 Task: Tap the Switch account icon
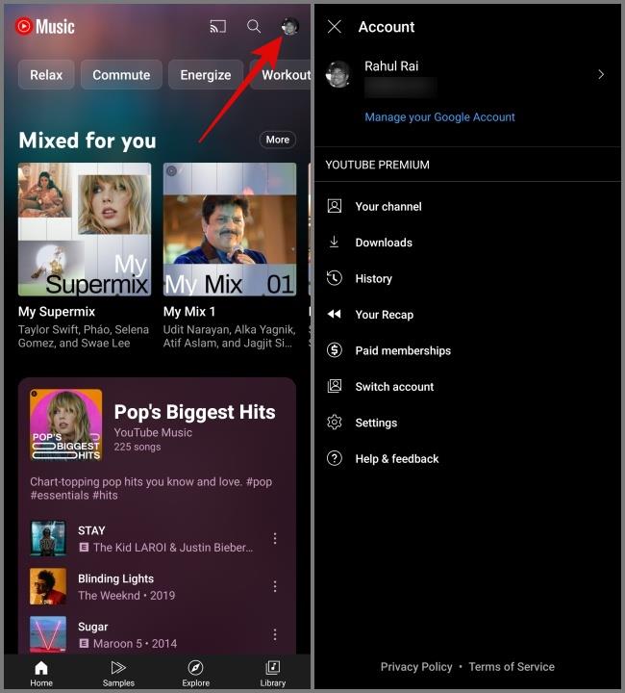click(x=335, y=386)
